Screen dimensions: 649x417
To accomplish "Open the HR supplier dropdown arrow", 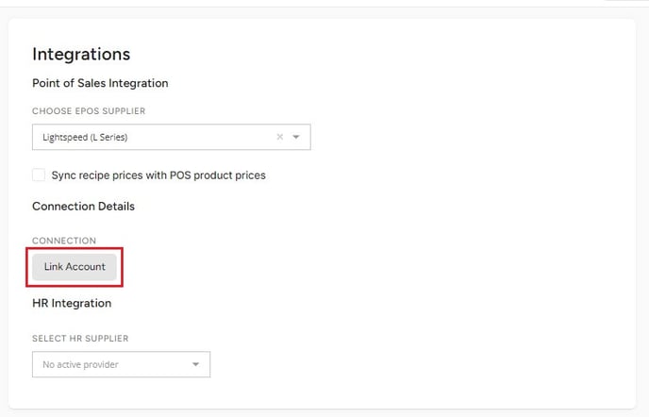I will [x=195, y=364].
